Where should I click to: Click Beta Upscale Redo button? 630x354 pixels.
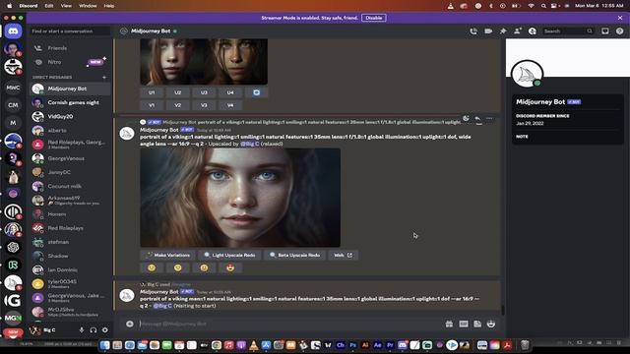[295, 255]
